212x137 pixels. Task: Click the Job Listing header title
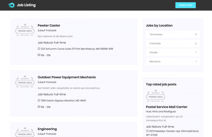click(x=26, y=5)
